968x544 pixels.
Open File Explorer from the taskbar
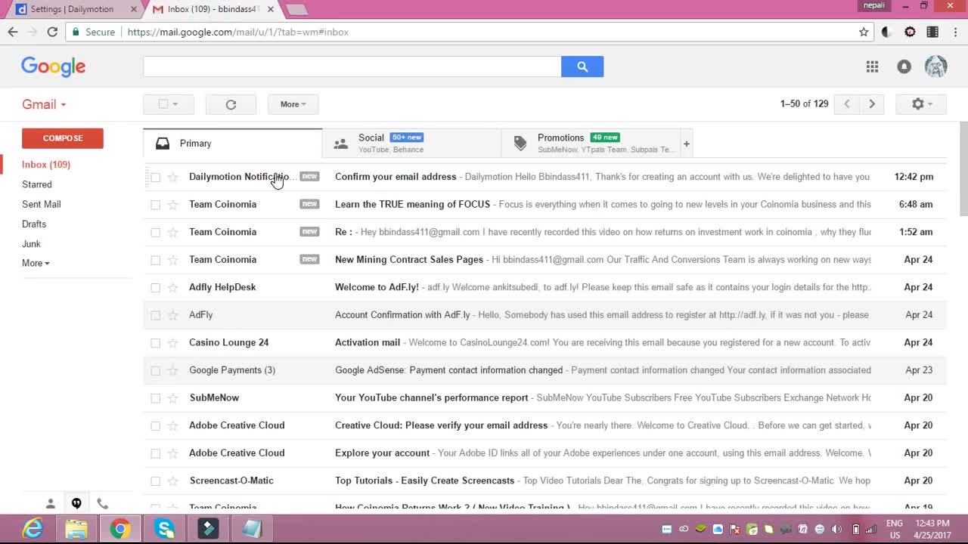(x=76, y=528)
